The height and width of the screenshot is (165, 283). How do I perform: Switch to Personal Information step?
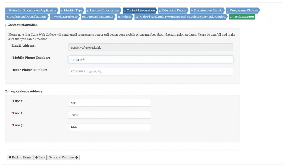(103, 10)
